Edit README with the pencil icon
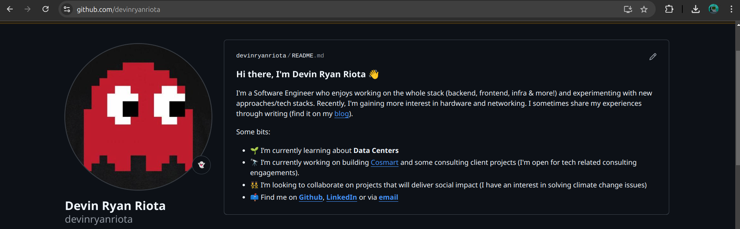The width and height of the screenshot is (740, 229). (x=653, y=57)
